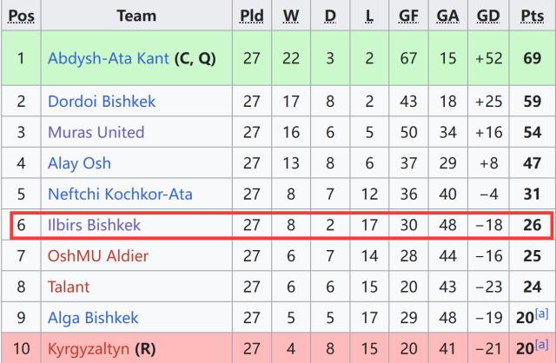Select the Ilbirs Bishkek team link
The image size is (556, 363).
click(x=94, y=225)
